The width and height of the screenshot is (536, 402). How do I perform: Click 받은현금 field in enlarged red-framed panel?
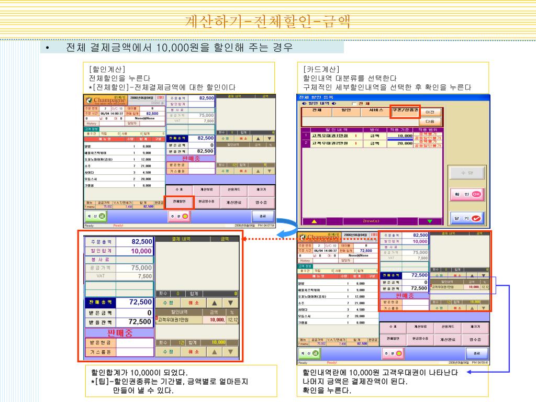pyautogui.click(x=135, y=342)
